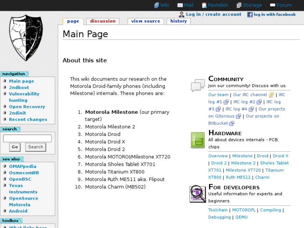Focus the sidebar search input field
304x228 pixels.
pyautogui.click(x=27, y=138)
